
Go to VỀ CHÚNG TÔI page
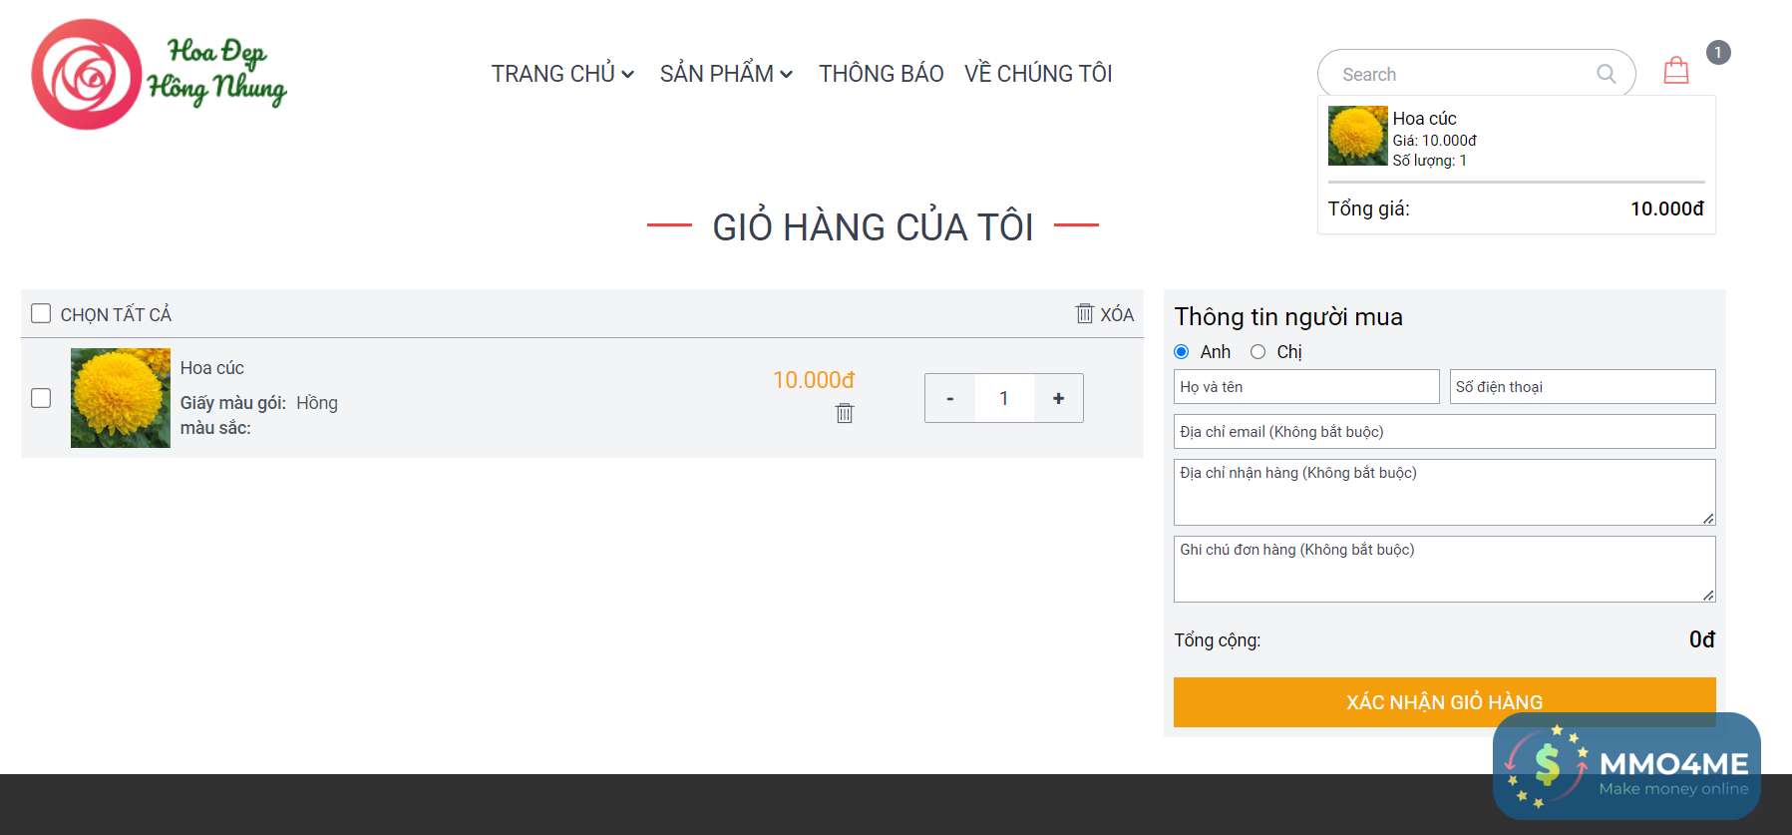[1038, 74]
